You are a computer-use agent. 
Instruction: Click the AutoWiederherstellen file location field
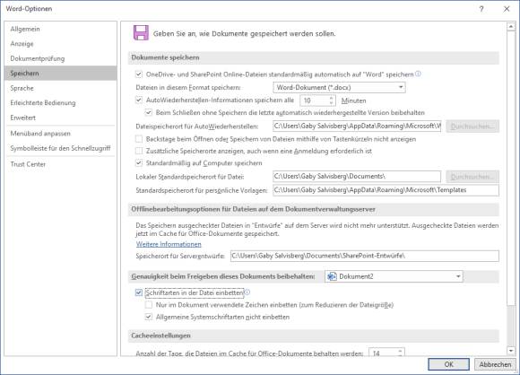point(357,126)
